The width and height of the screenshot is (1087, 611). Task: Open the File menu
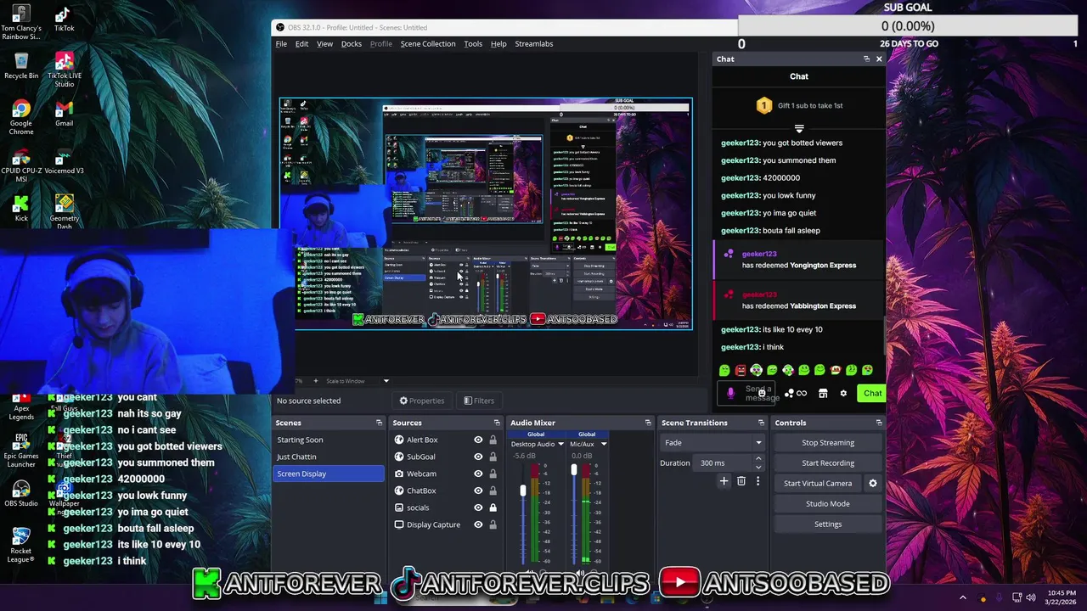coord(281,43)
